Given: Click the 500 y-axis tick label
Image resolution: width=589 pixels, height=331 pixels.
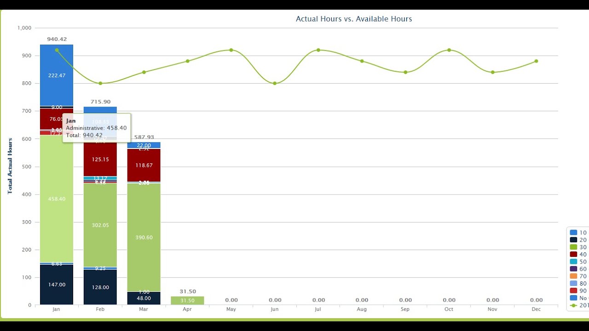Looking at the screenshot, I should [x=26, y=166].
